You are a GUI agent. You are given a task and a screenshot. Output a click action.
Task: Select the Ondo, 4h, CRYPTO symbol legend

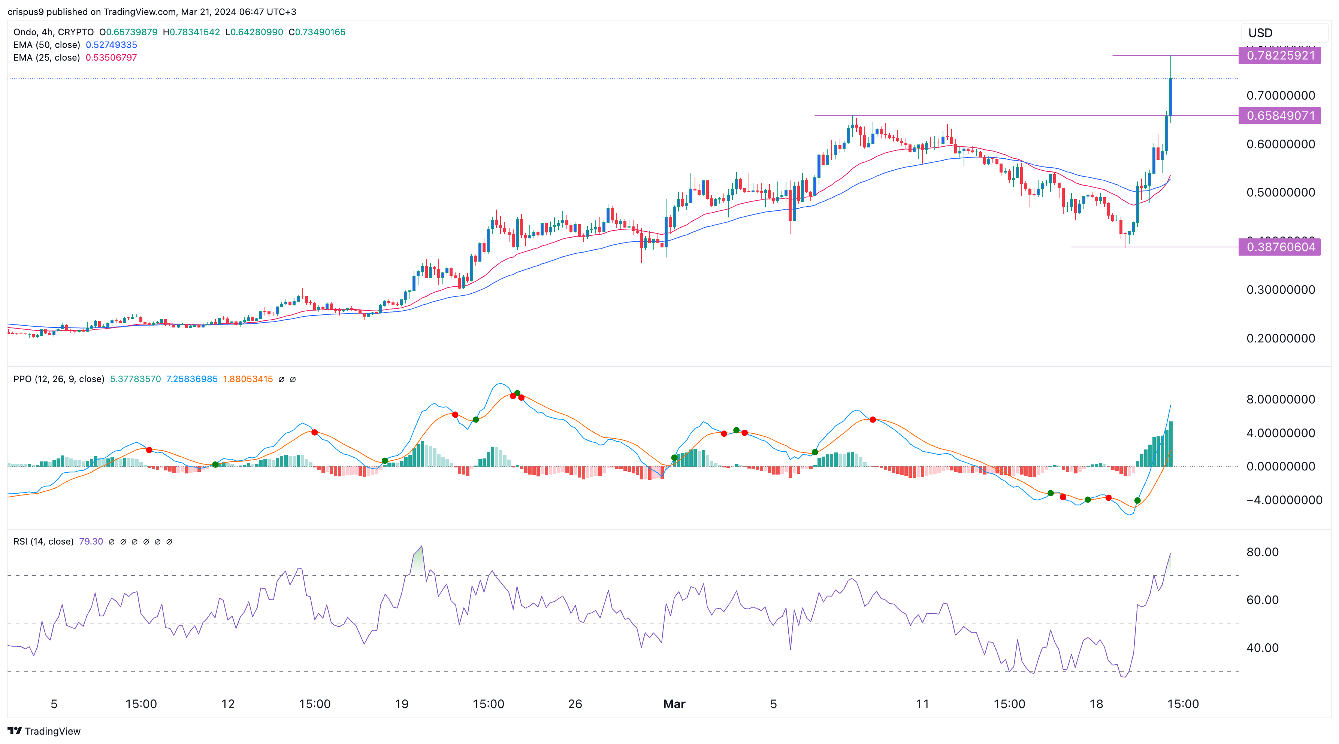[x=54, y=32]
